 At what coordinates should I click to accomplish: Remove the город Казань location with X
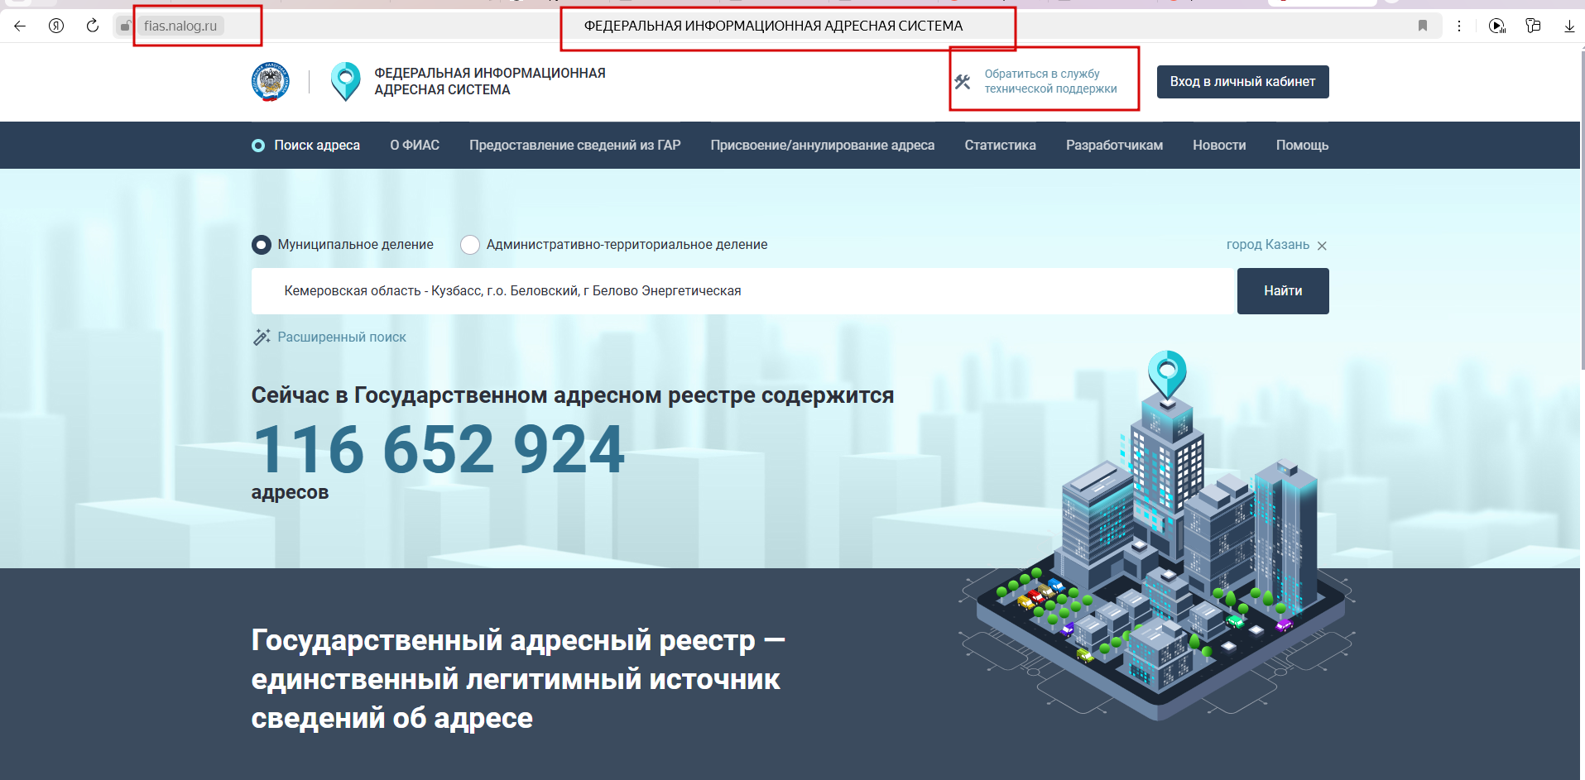tap(1322, 246)
